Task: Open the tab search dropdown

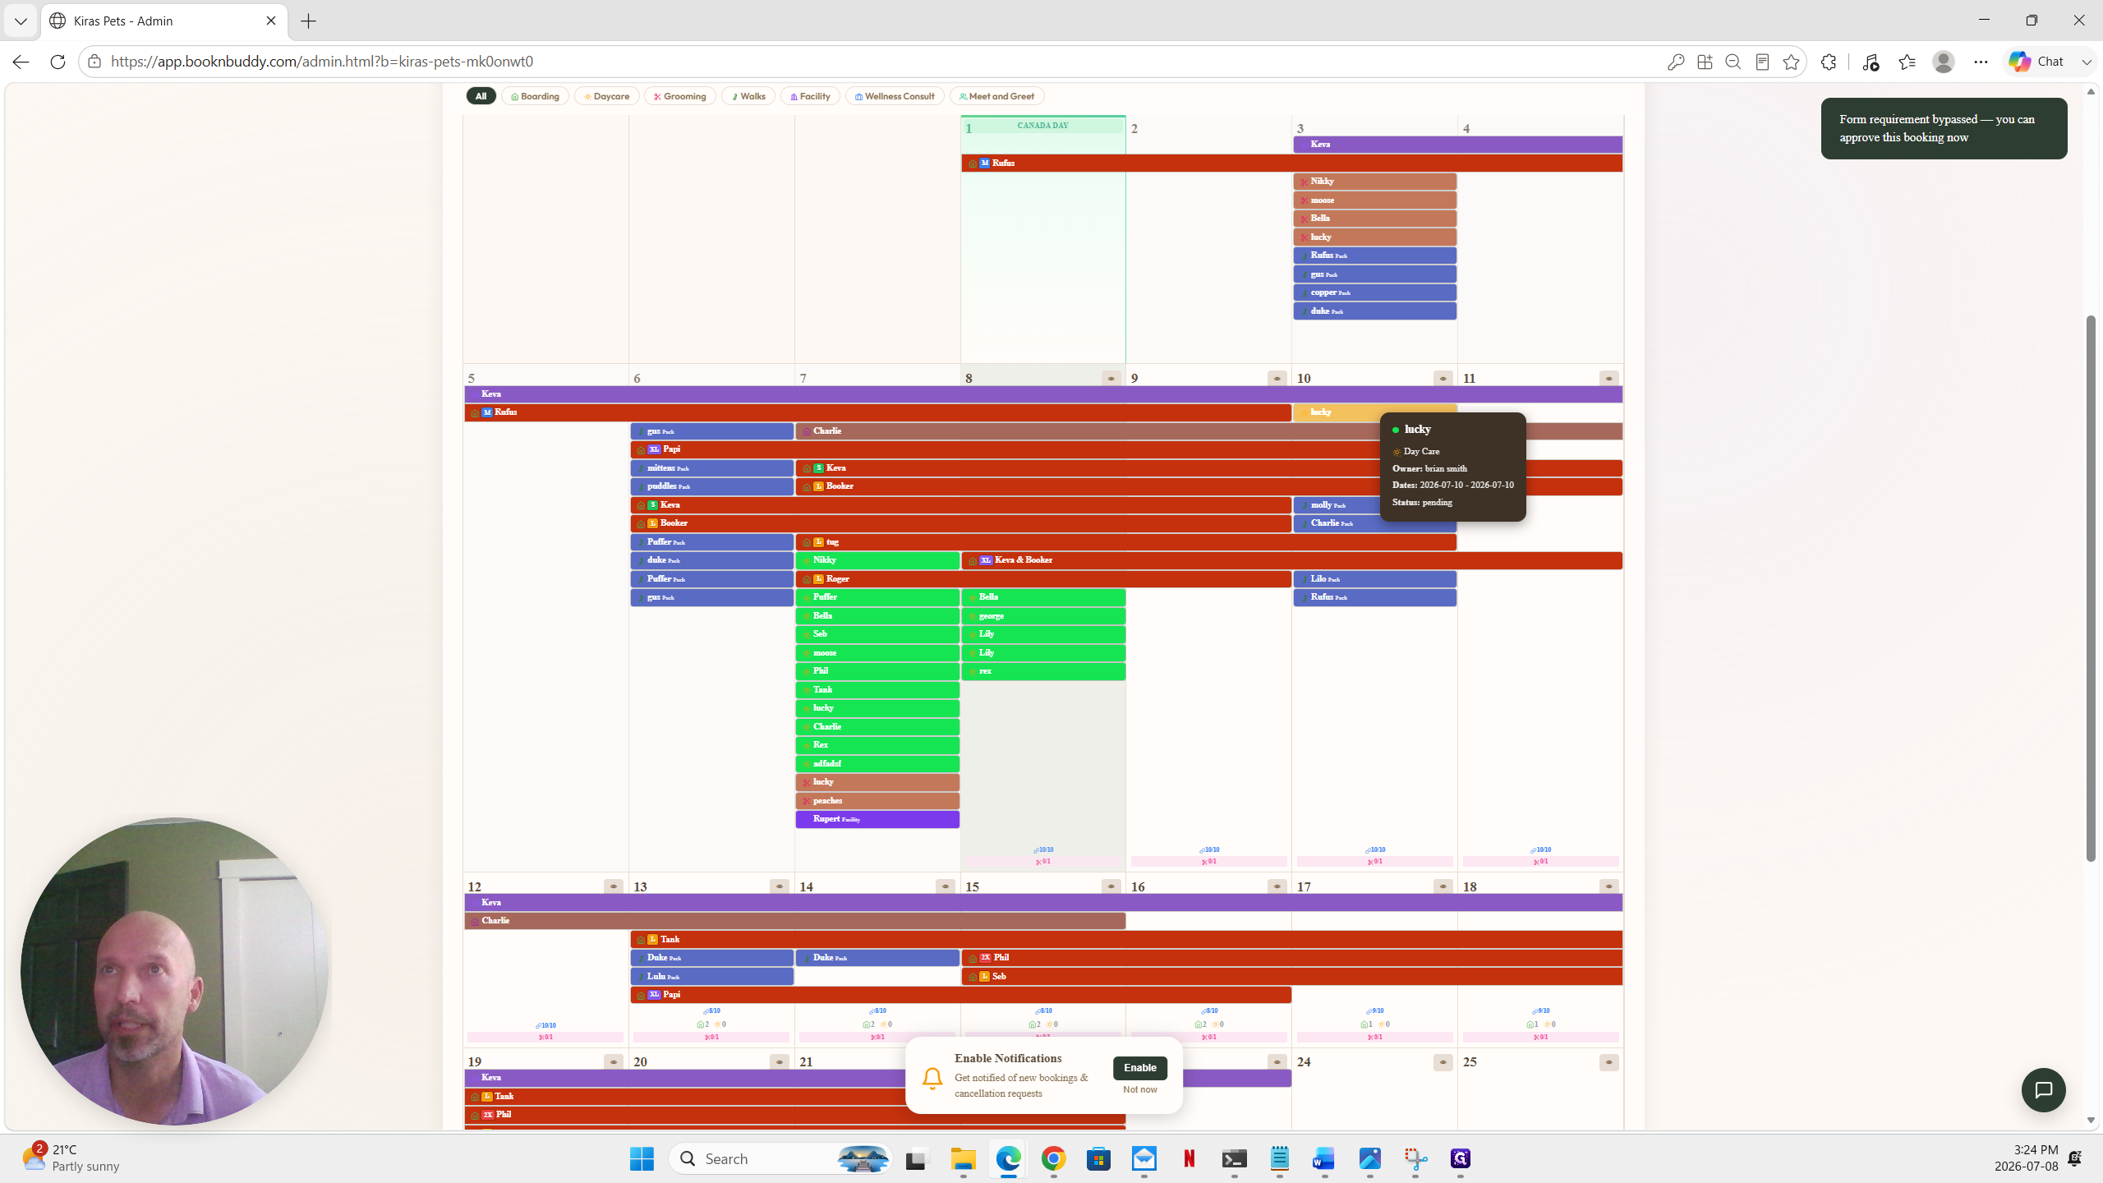Action: click(21, 21)
